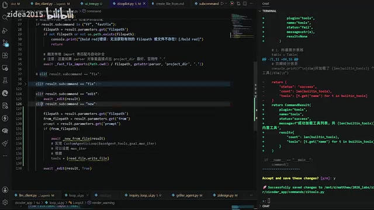Click line number 126 in the gutter

19,104
